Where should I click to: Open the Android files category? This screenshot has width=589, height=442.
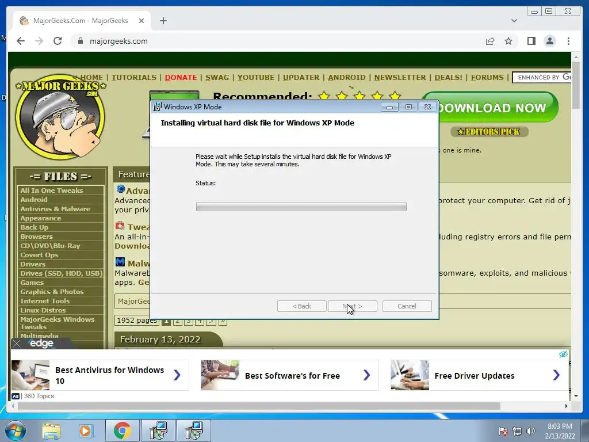click(x=34, y=200)
